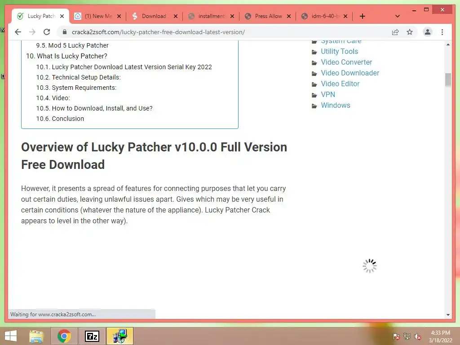Open the Video Editor category

pos(341,84)
